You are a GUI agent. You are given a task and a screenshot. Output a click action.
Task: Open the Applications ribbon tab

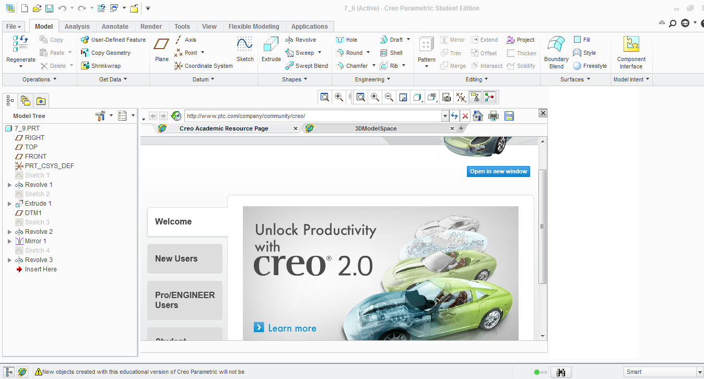click(x=310, y=27)
